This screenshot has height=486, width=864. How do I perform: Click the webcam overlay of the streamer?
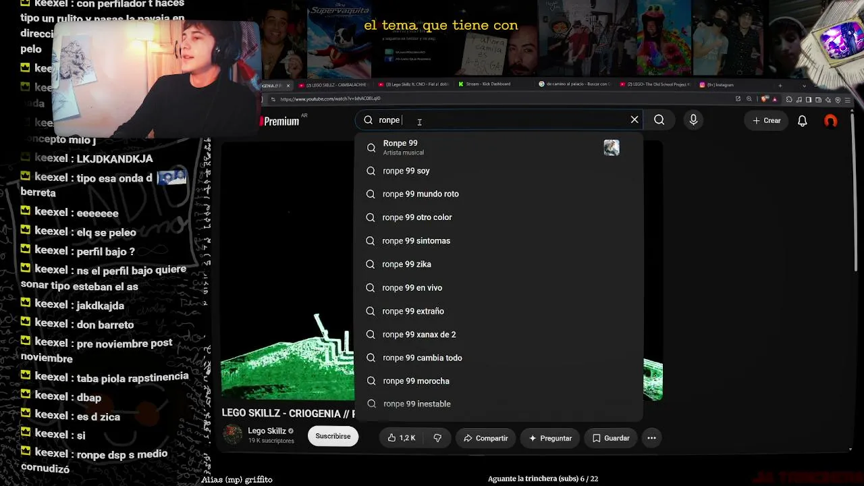click(x=155, y=78)
